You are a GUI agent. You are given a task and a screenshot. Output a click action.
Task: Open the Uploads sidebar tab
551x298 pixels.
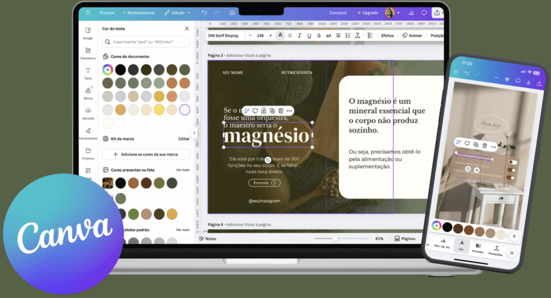pos(88,113)
